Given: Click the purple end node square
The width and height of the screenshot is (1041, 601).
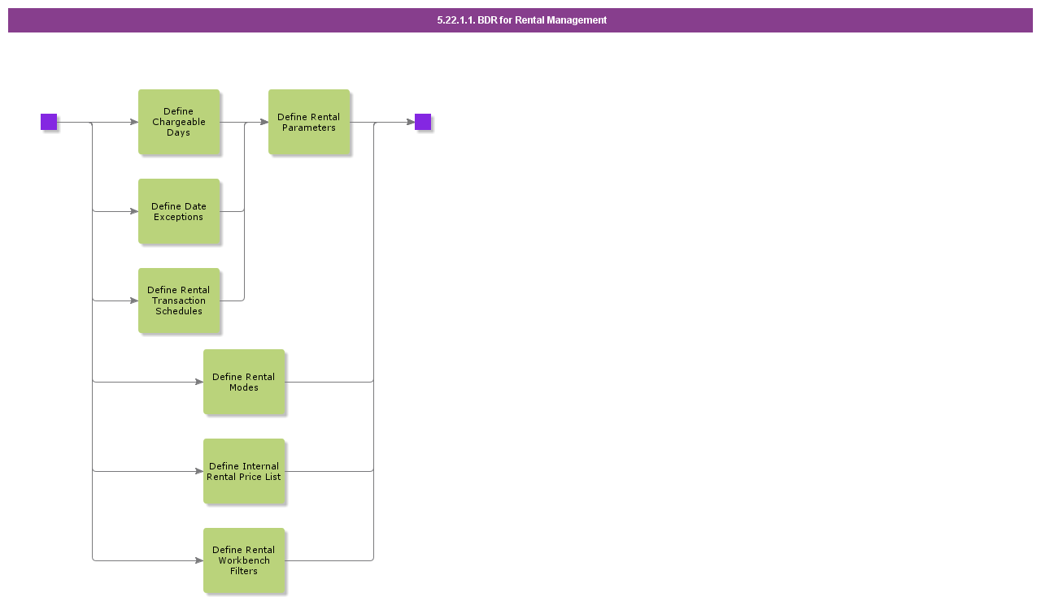Looking at the screenshot, I should [423, 122].
